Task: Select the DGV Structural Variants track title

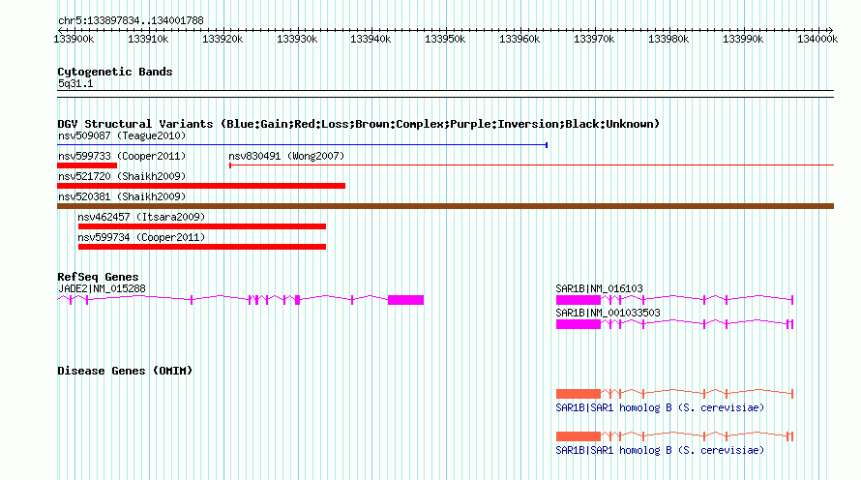Action: tap(359, 124)
